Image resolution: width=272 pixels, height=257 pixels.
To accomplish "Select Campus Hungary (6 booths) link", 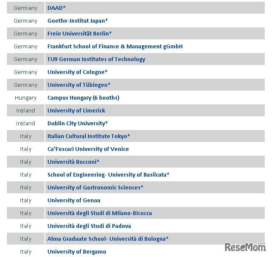I will (83, 97).
